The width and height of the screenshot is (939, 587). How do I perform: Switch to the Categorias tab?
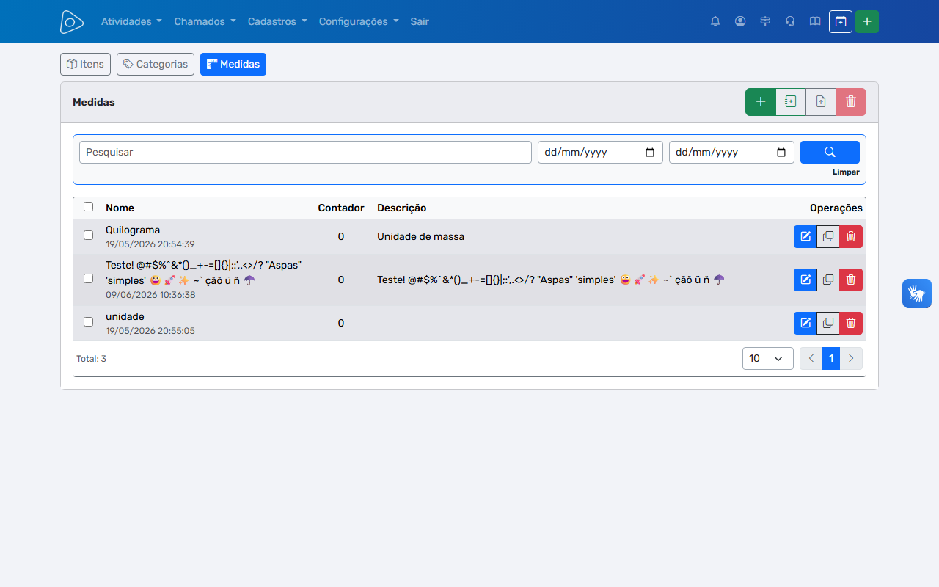point(156,64)
